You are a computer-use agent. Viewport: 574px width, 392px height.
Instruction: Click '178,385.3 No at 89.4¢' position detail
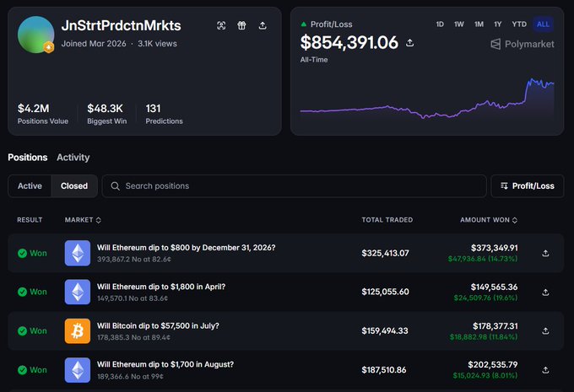point(133,337)
